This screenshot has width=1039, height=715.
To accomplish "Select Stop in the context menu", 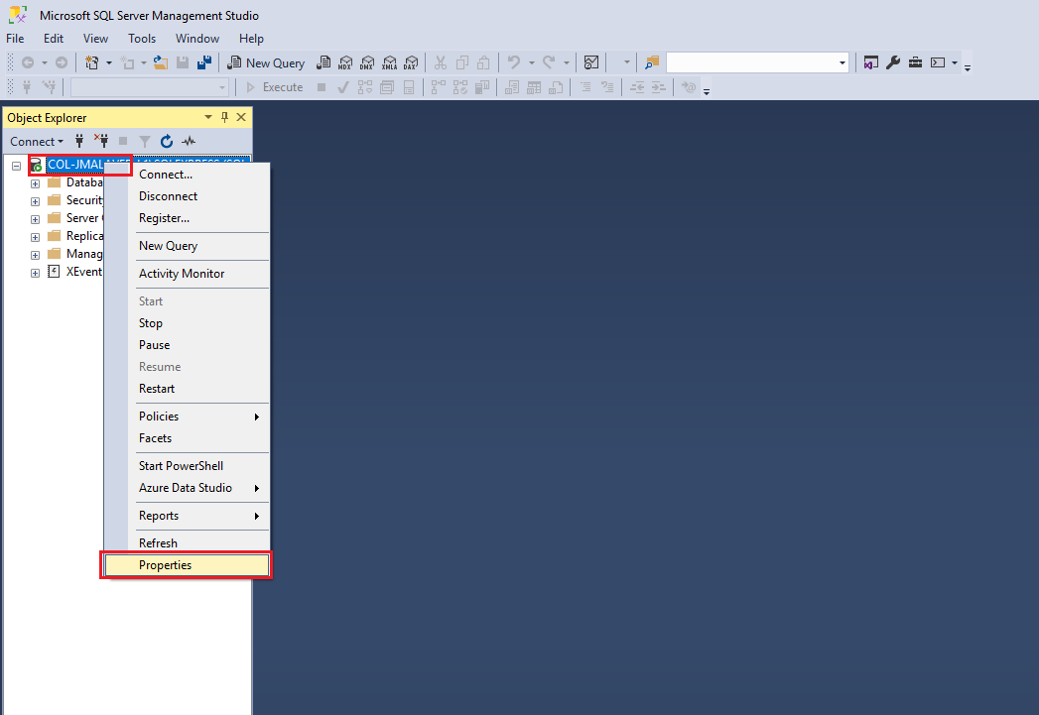I will (187, 323).
